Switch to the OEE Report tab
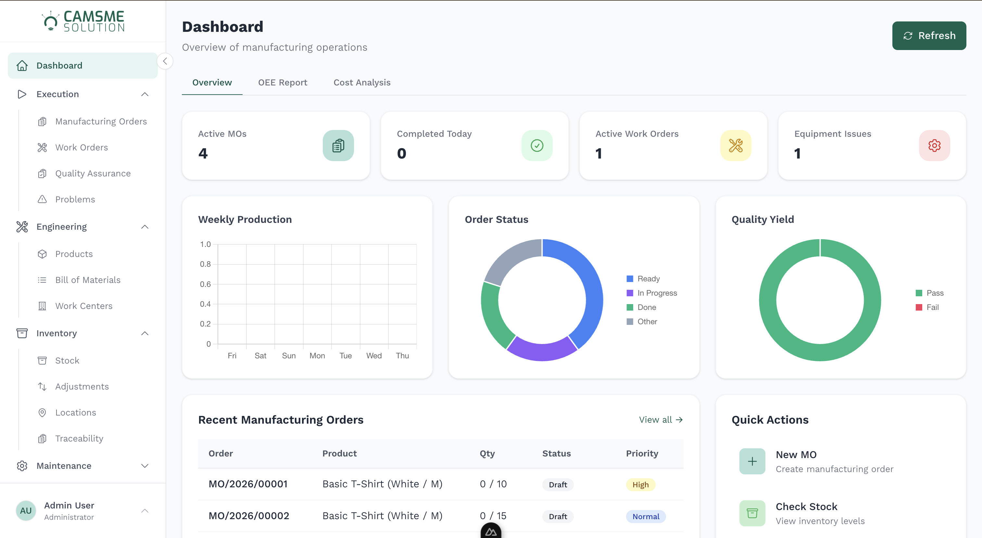 283,83
